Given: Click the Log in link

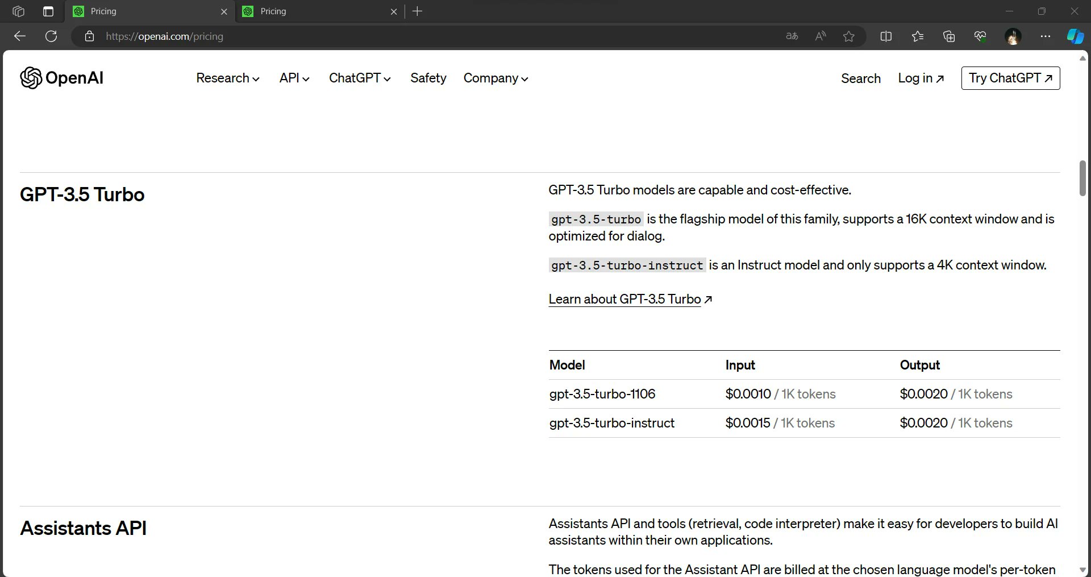Looking at the screenshot, I should (921, 78).
